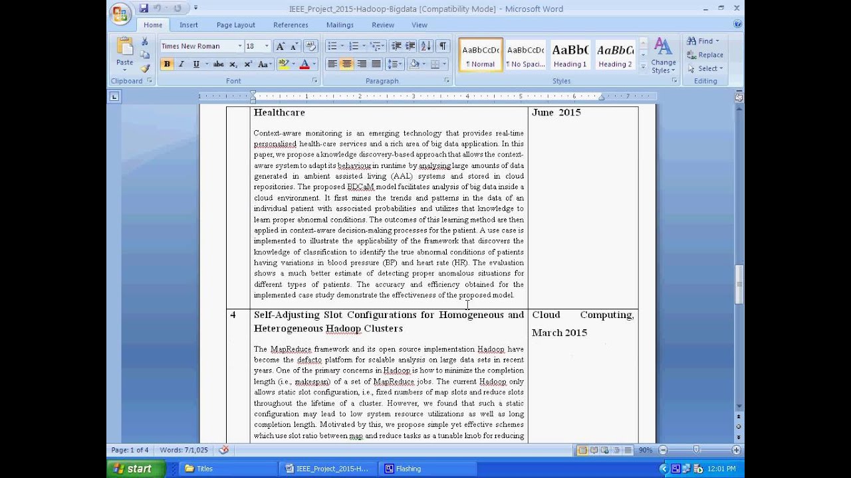The height and width of the screenshot is (478, 851).
Task: Toggle Strikethrough formatting
Action: (x=218, y=64)
